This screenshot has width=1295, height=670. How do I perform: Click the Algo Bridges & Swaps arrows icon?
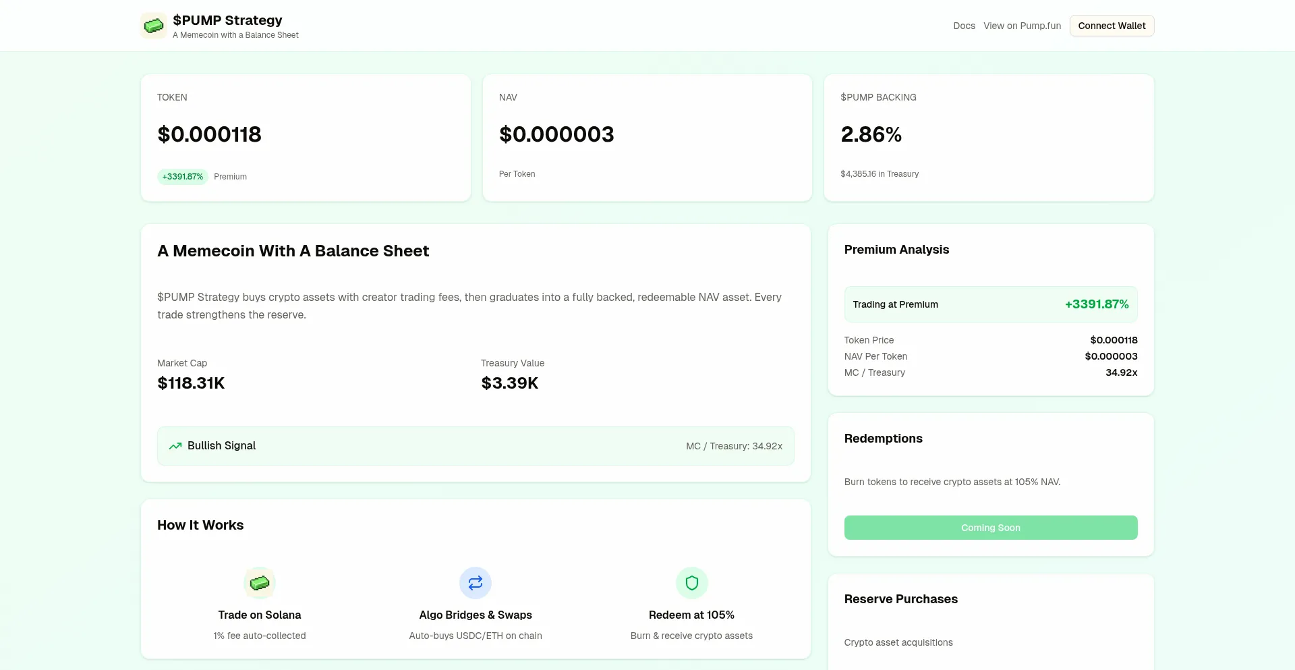tap(476, 583)
